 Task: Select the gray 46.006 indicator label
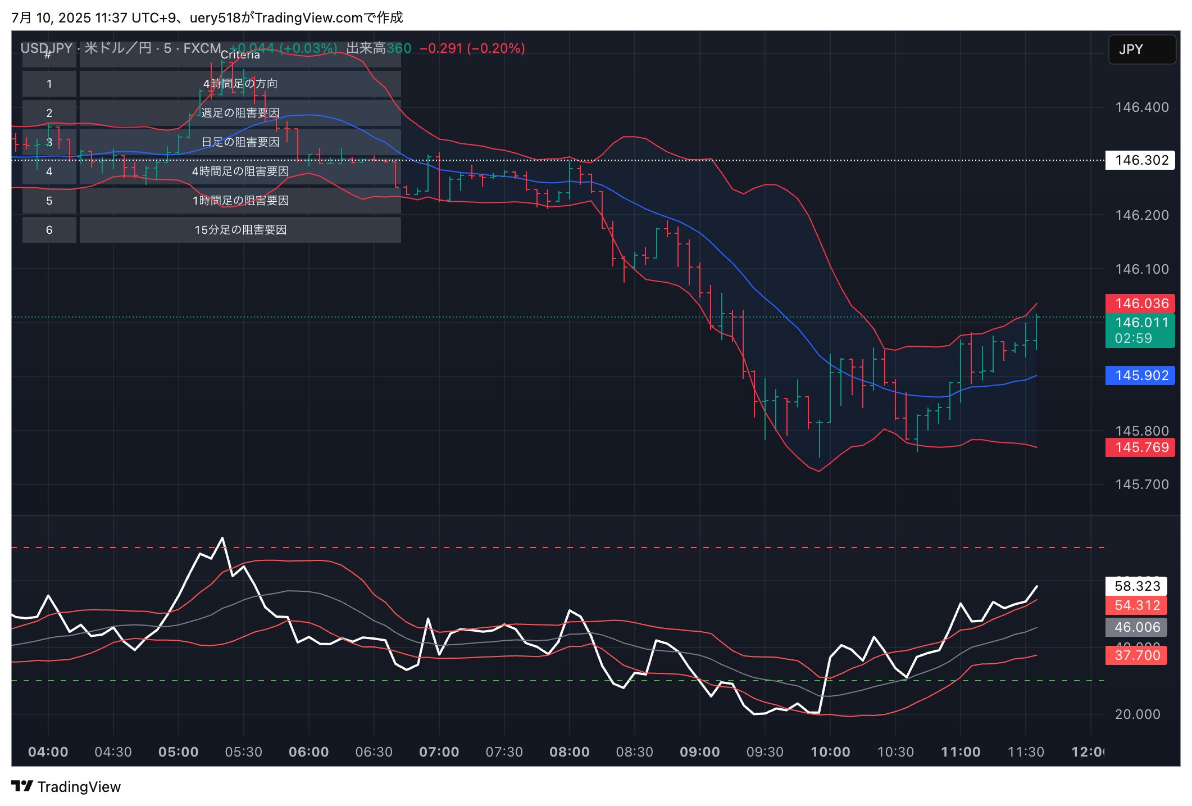[1136, 627]
